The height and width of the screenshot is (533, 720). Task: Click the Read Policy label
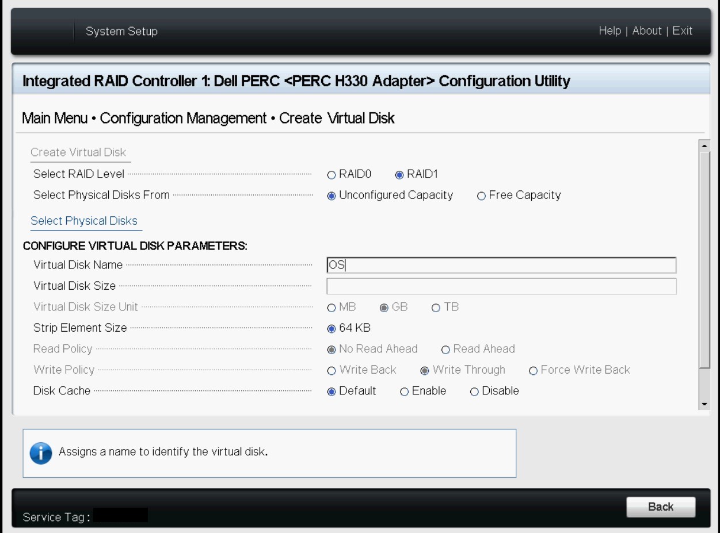[x=62, y=349]
